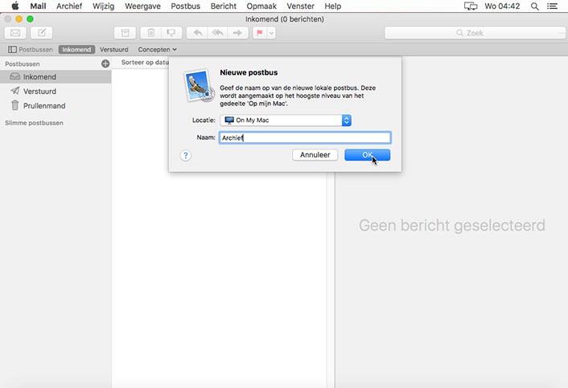Click the archive box toolbar icon
Viewport: 568px width, 388px height.
pos(125,33)
